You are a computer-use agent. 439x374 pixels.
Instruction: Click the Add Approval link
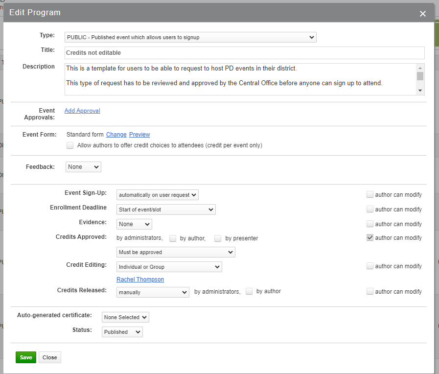(x=82, y=110)
